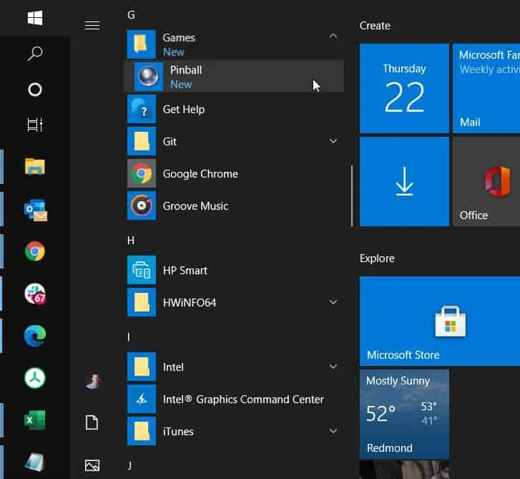
Task: Open the Windows Start button
Action: coord(35,18)
